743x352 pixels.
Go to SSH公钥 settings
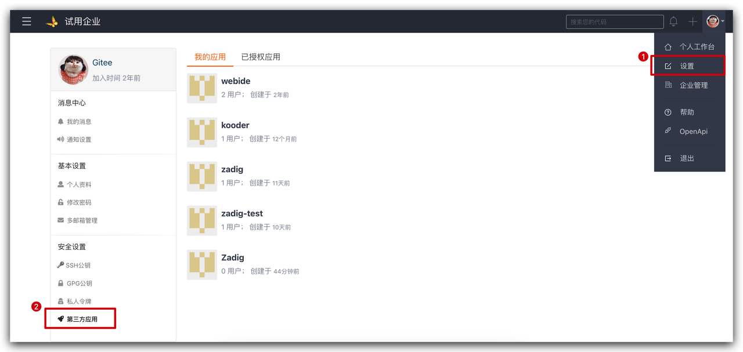click(x=78, y=266)
